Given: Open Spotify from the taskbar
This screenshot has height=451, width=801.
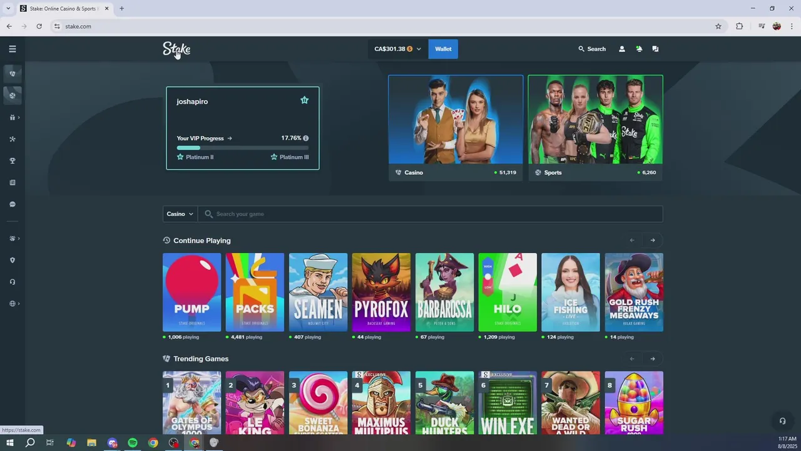Looking at the screenshot, I should (133, 443).
